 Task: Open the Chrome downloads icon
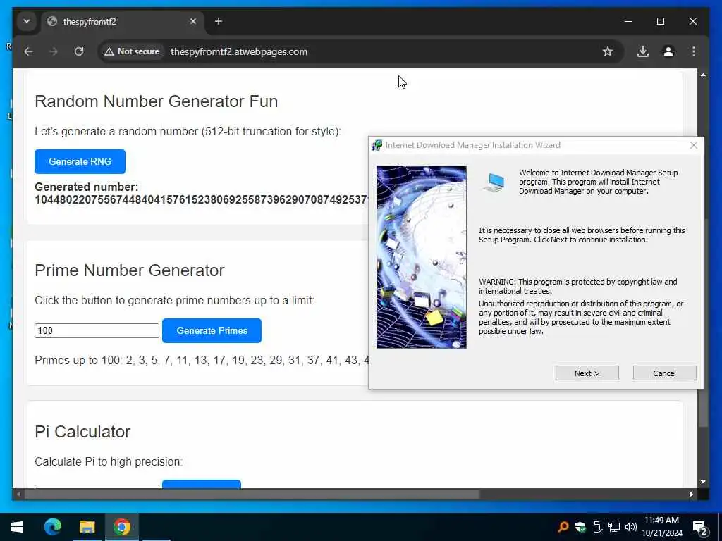(643, 51)
